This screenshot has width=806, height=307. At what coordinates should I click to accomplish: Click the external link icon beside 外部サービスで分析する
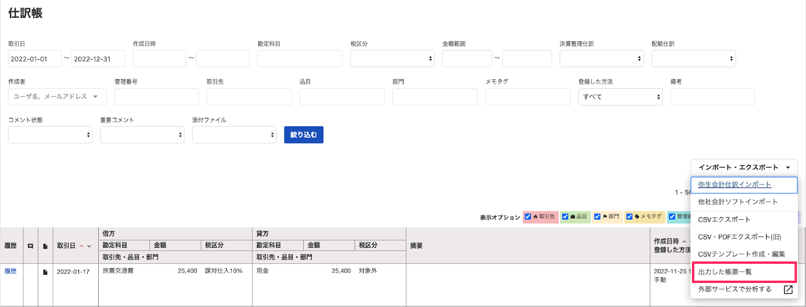788,289
